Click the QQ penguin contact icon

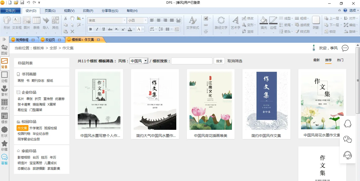(x=348, y=123)
